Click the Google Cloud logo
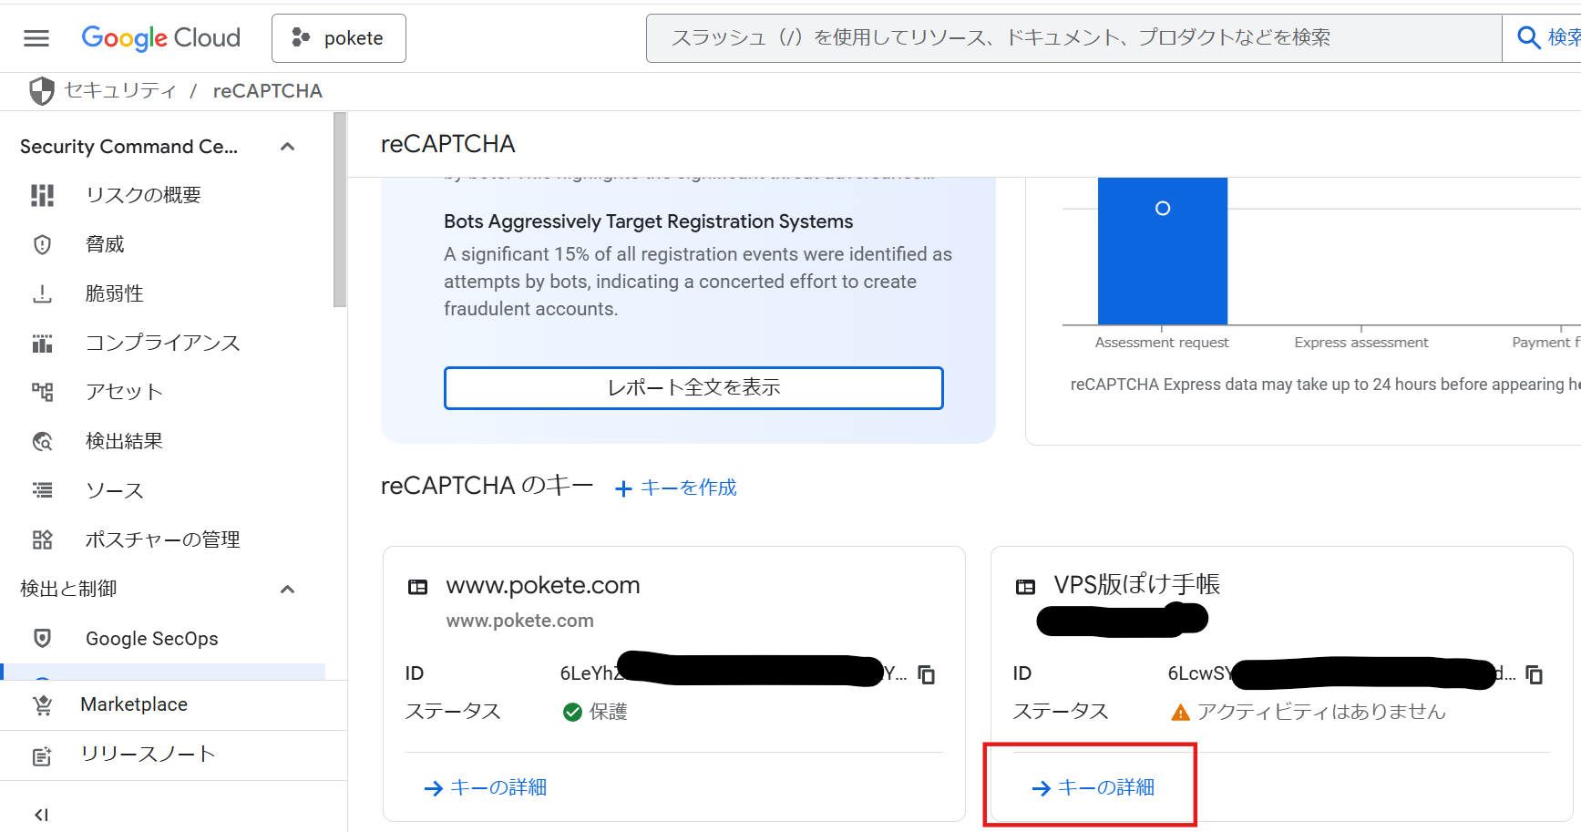The height and width of the screenshot is (832, 1581). (161, 38)
